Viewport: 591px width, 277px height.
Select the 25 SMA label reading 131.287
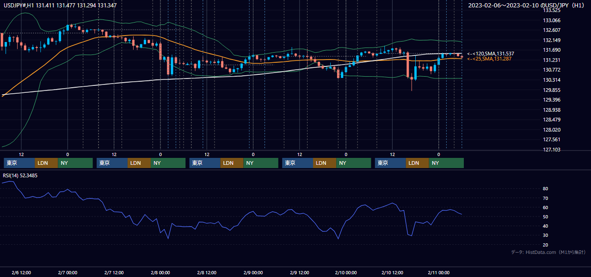[x=489, y=59]
